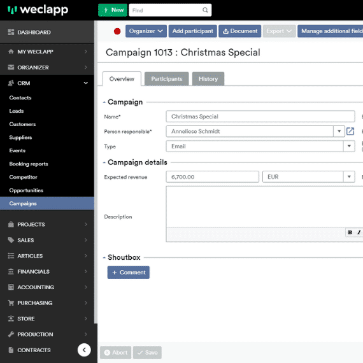363x363 pixels.
Task: Switch to the Overview tab
Action: click(x=122, y=79)
